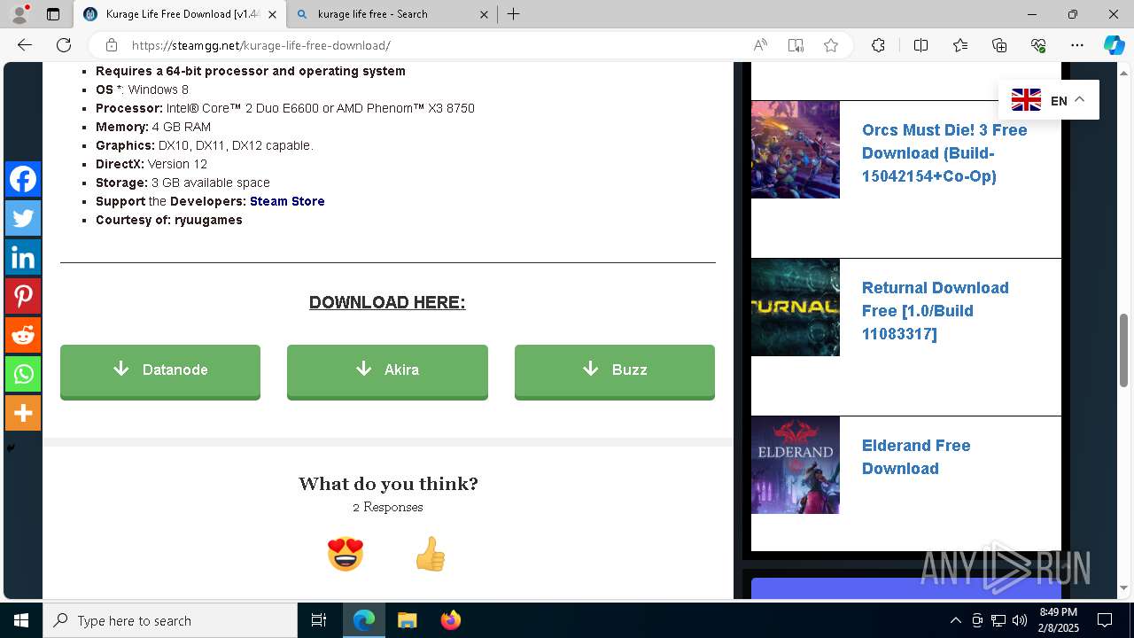Share to Reddit sidebar icon
Viewport: 1134px width, 638px height.
pyautogui.click(x=23, y=335)
